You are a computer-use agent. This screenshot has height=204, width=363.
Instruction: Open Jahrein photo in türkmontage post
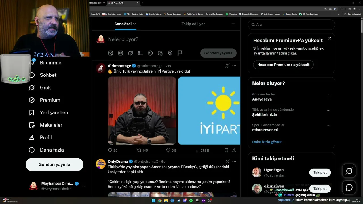coord(142,110)
